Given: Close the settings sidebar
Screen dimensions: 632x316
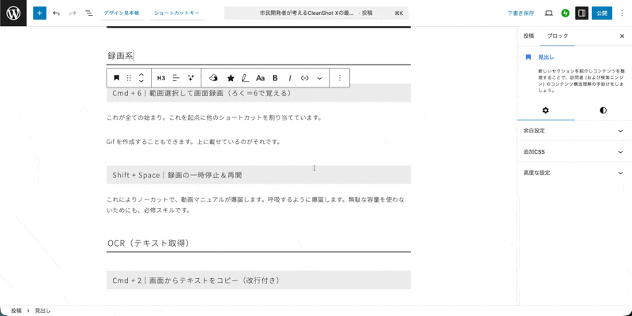Looking at the screenshot, I should click(622, 36).
